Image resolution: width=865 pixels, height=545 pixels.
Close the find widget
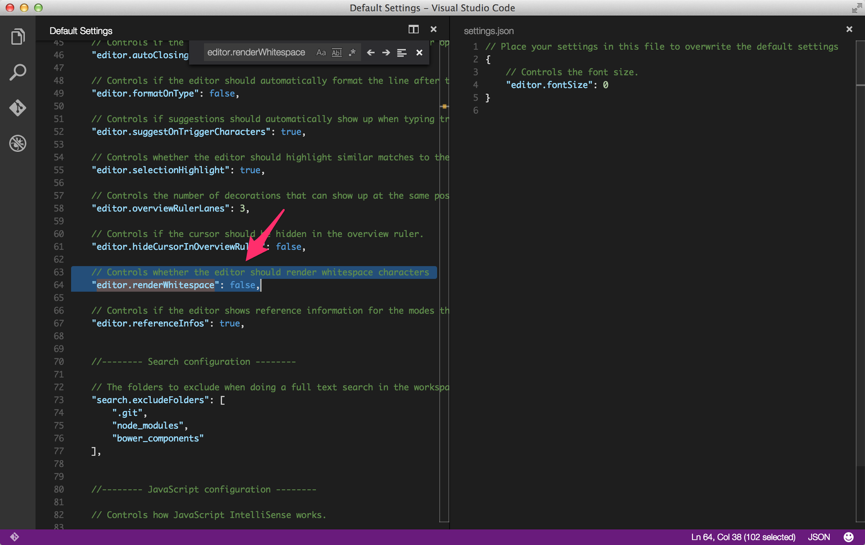coord(419,52)
